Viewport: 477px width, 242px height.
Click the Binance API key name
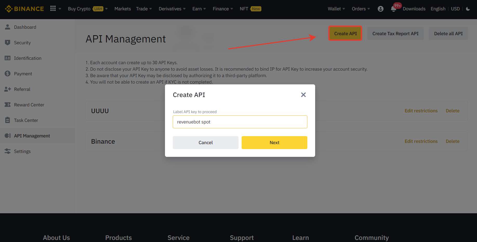(103, 142)
